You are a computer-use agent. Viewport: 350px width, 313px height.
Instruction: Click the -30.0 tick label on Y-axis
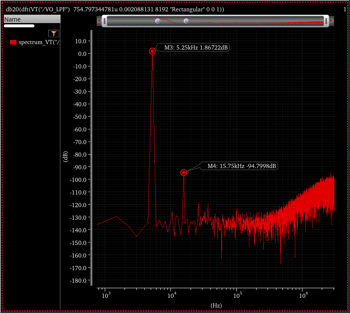point(80,92)
